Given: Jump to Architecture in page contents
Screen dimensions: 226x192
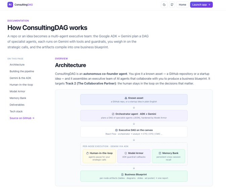Looking at the screenshot, I should (17, 65).
